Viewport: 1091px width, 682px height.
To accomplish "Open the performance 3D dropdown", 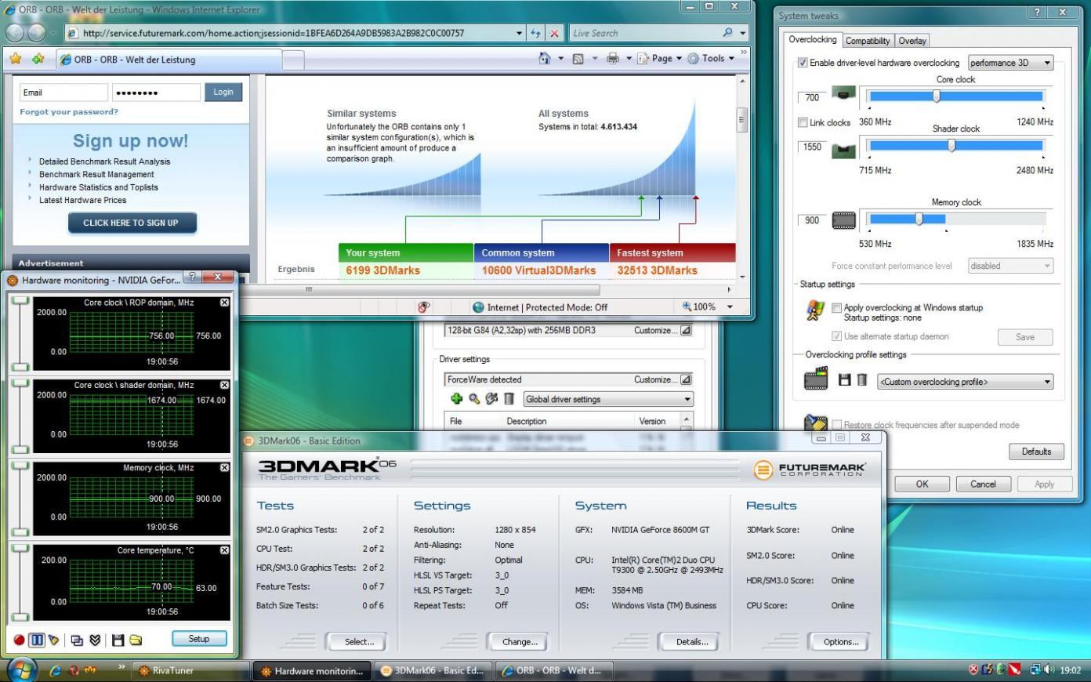I will (1011, 63).
